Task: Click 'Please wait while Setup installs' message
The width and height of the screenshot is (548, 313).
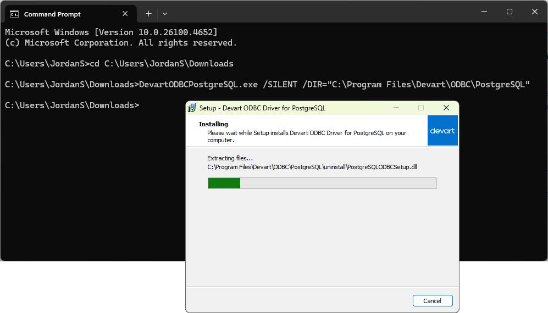Action: point(307,137)
